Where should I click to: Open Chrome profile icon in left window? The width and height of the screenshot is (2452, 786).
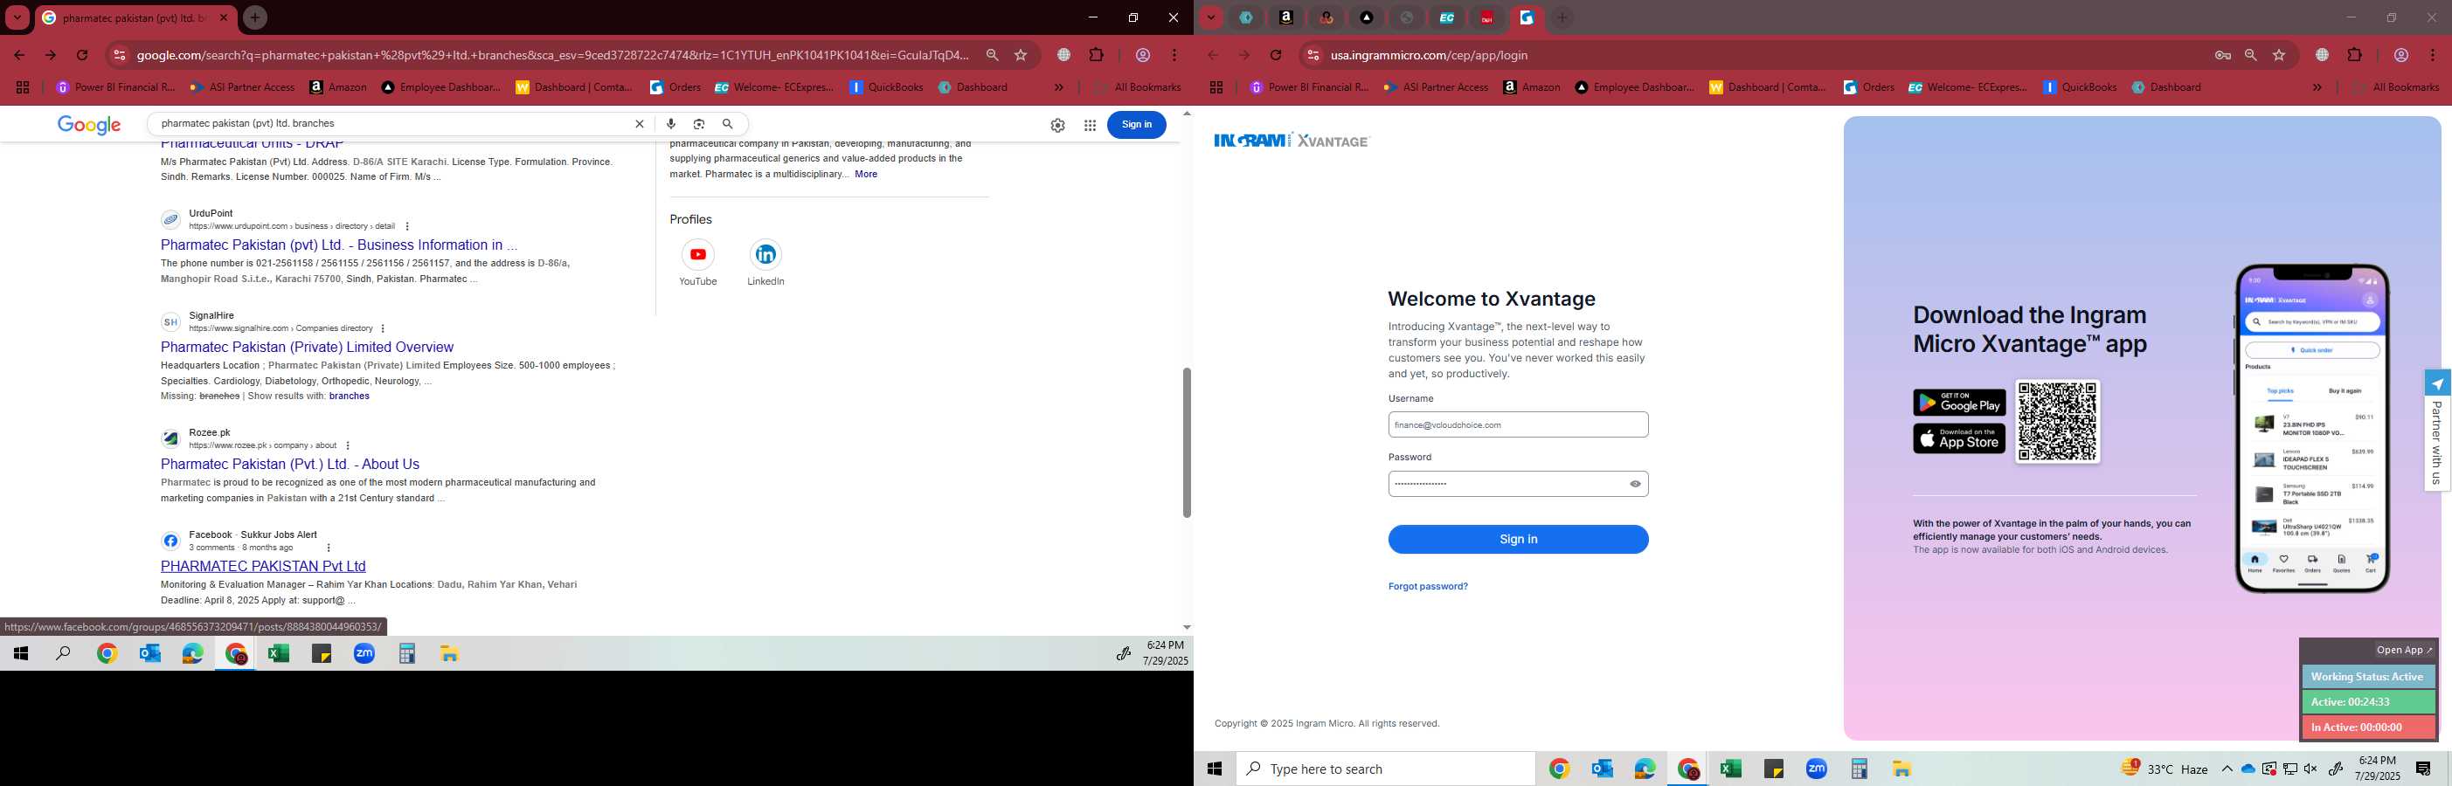tap(1143, 55)
